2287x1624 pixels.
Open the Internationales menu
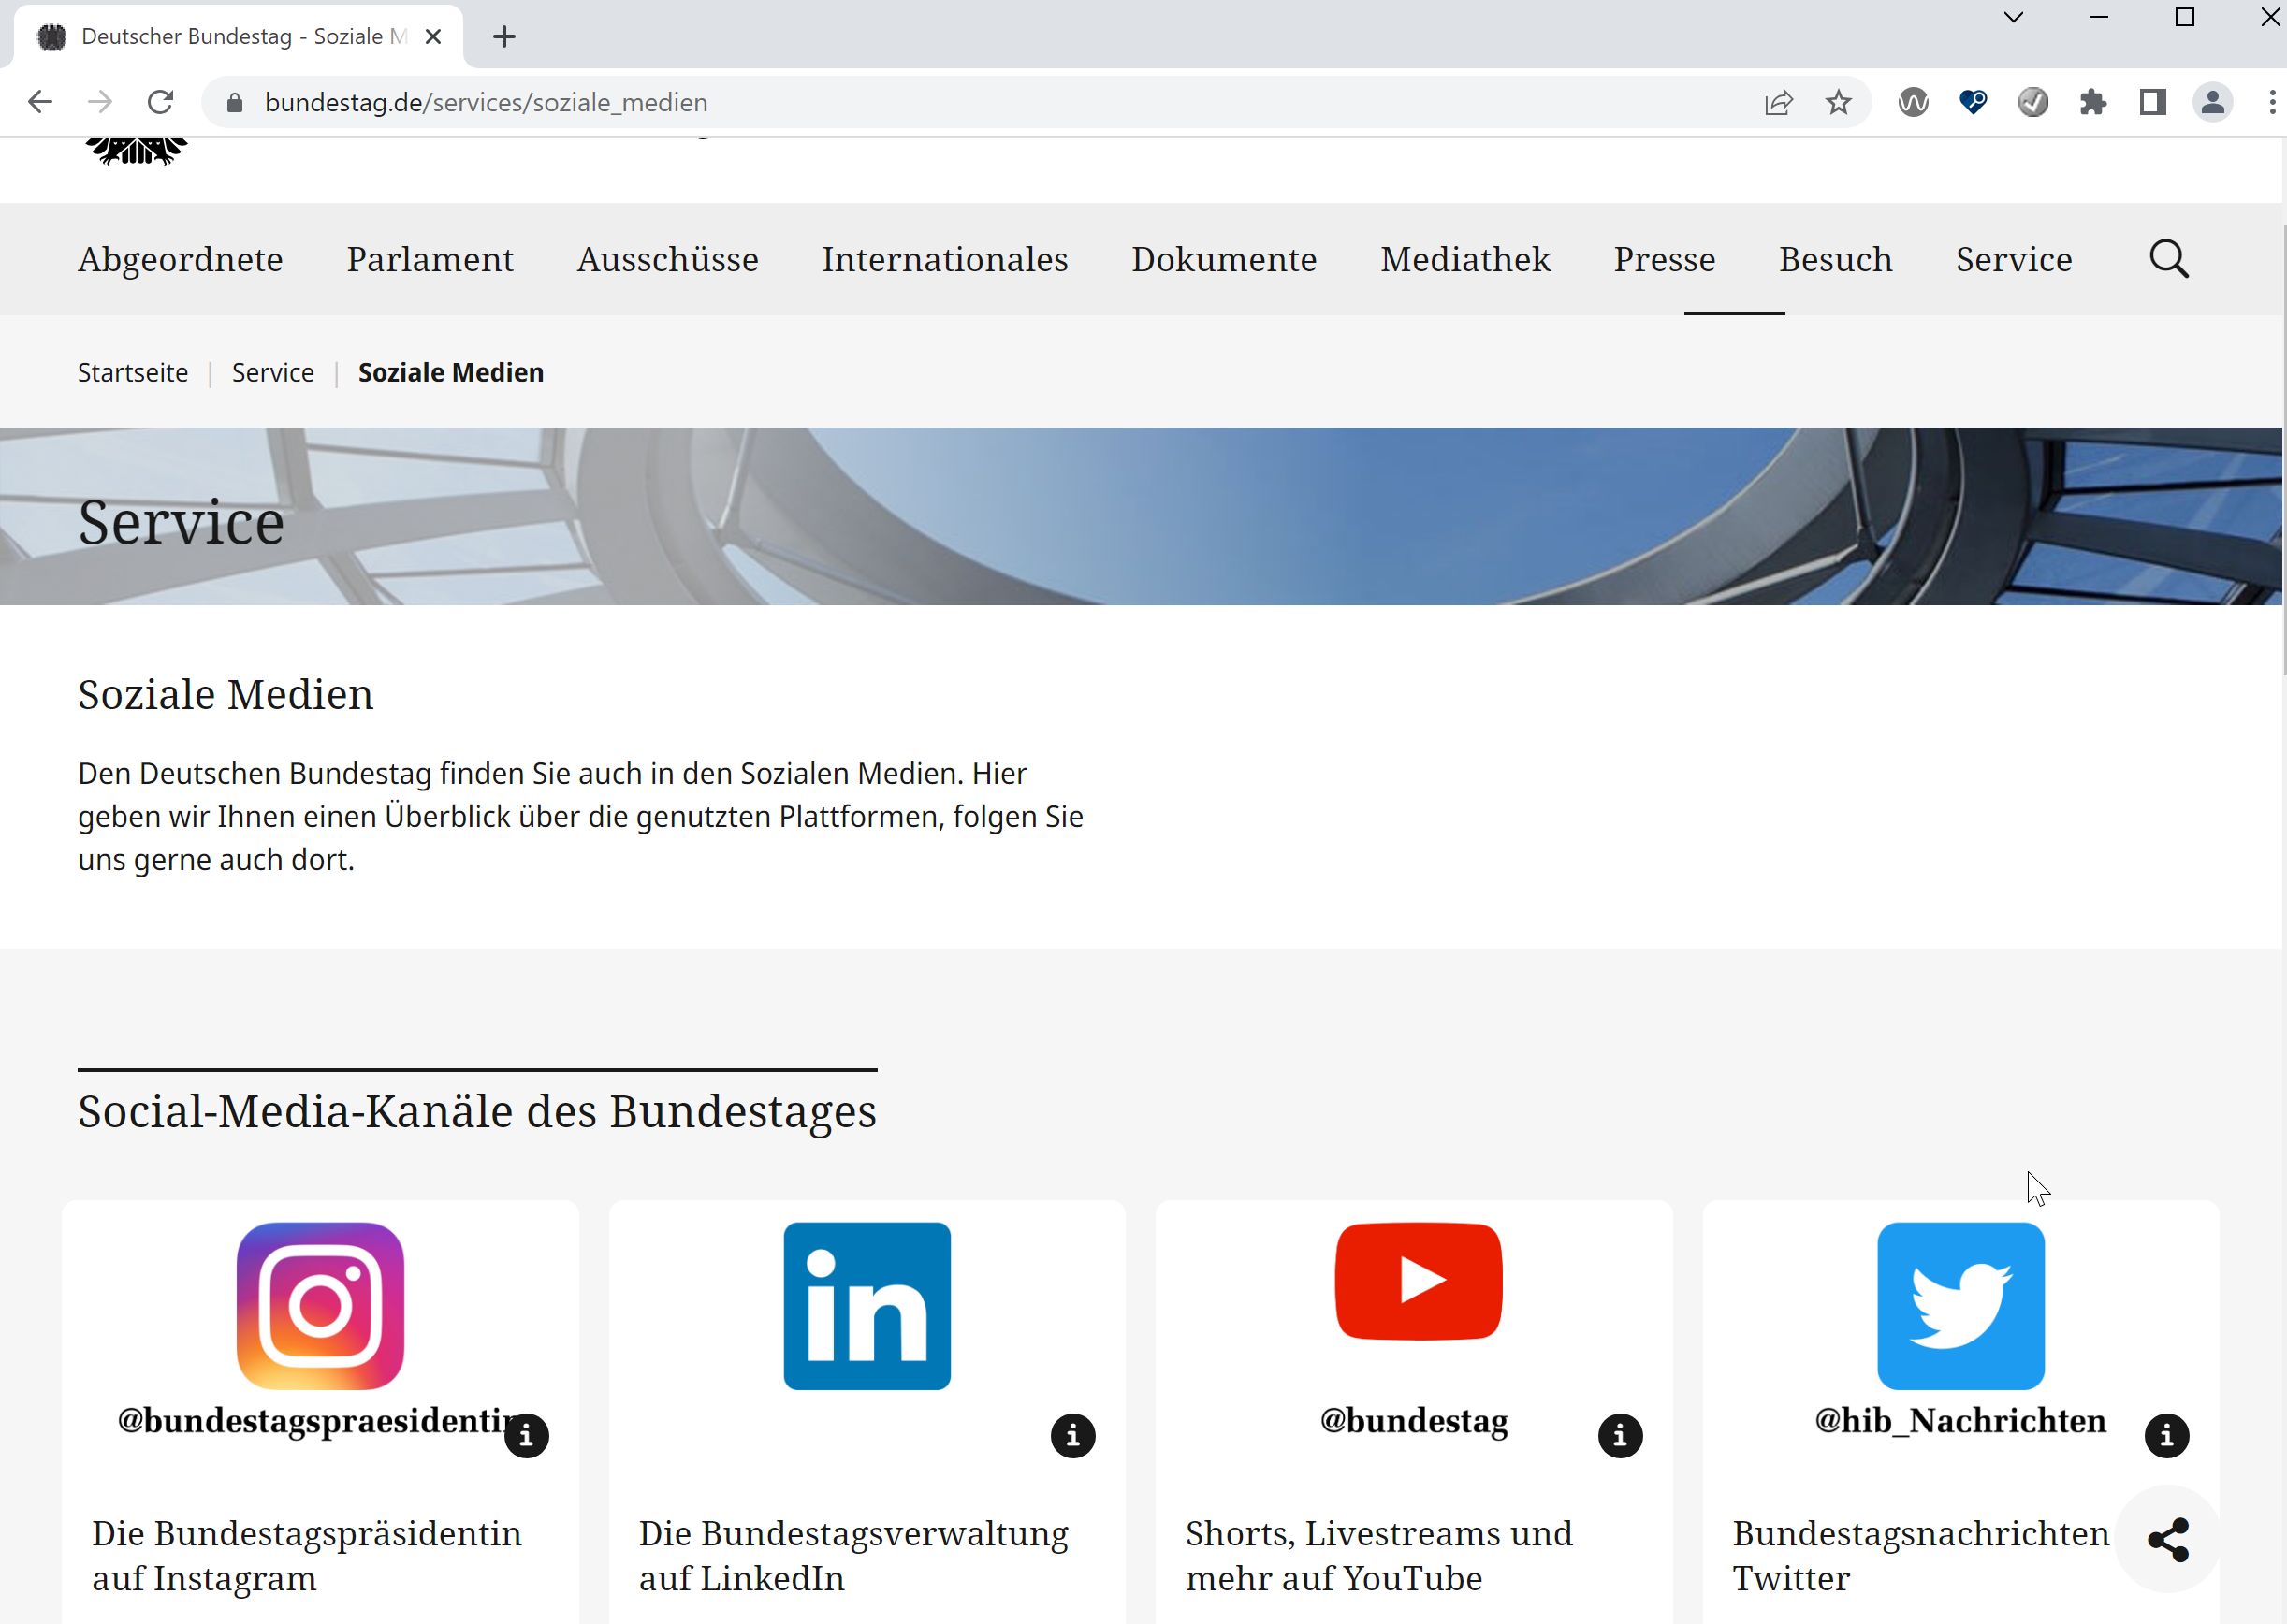[x=945, y=259]
